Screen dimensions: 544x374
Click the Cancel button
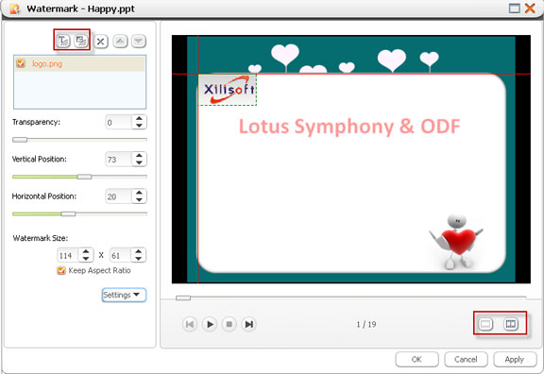coord(466,360)
